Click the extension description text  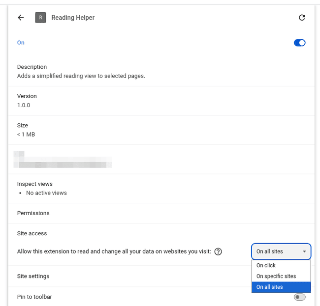click(x=81, y=76)
